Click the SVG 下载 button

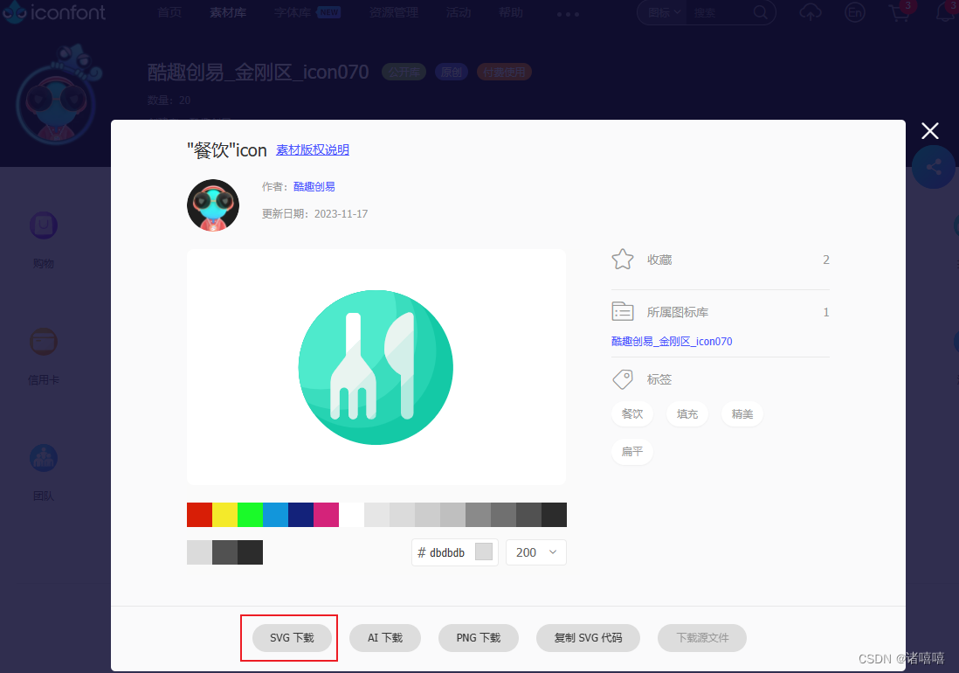pyautogui.click(x=292, y=638)
